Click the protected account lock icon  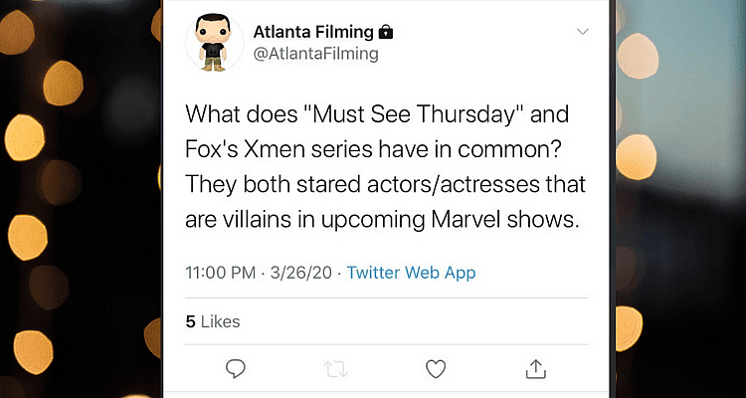pyautogui.click(x=387, y=32)
